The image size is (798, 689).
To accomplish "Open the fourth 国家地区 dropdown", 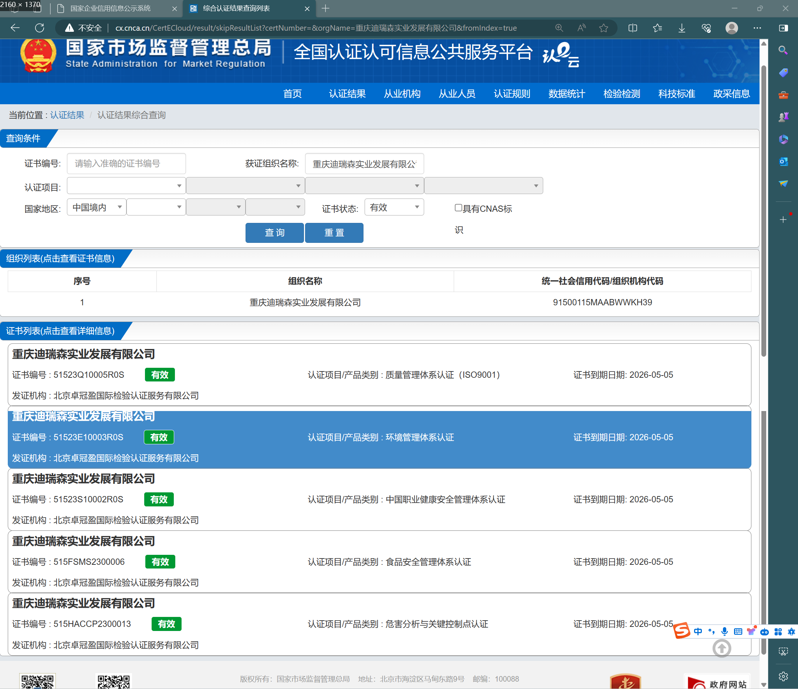I will click(x=275, y=207).
